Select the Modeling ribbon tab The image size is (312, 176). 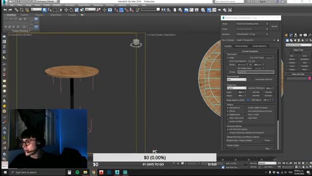point(11,15)
